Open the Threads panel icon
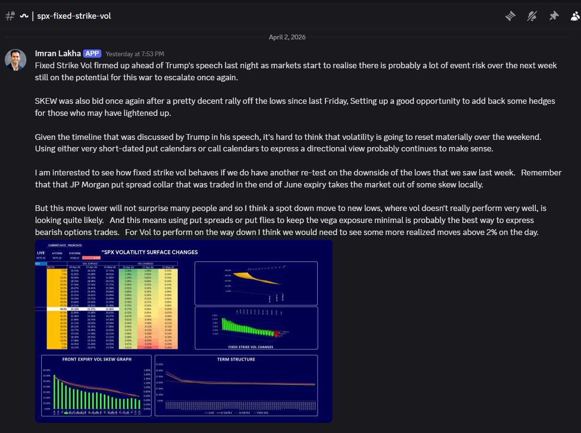Viewport: 581px width, 433px height. (x=510, y=16)
